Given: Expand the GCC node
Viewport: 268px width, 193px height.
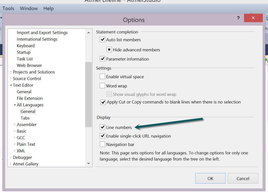Looking at the screenshot, I should point(15,137).
